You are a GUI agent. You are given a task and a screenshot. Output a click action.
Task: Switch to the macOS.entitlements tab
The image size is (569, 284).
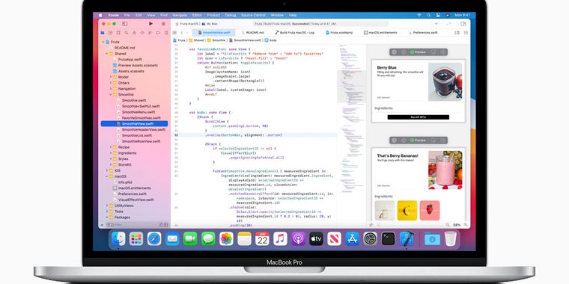pyautogui.click(x=380, y=33)
